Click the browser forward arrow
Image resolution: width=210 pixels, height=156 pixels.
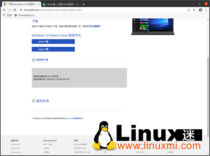click(x=9, y=10)
